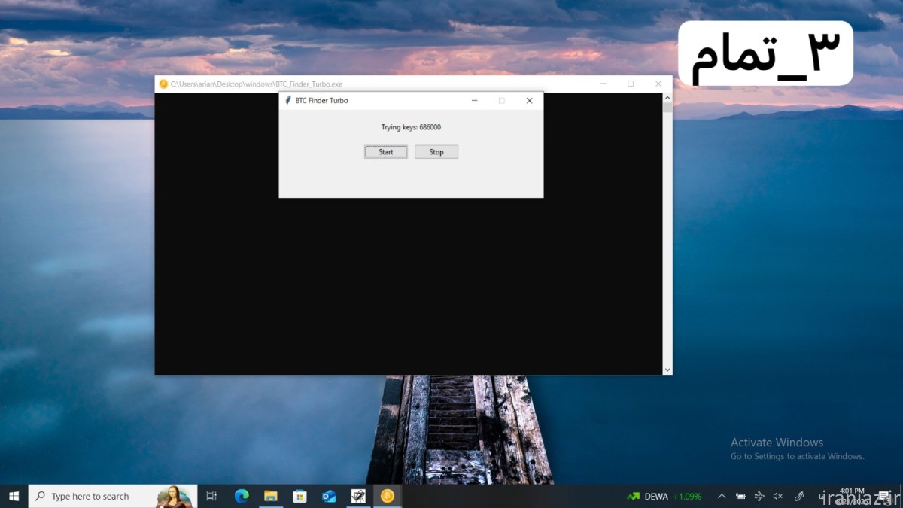Screen dimensions: 903x508
Task: Click the airplane mode network icon
Action: (759, 496)
